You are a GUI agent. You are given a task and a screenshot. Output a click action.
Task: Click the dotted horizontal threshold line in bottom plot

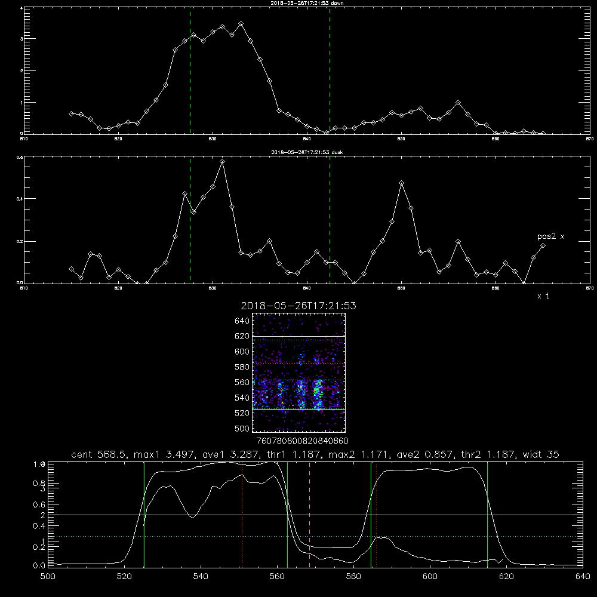pyautogui.click(x=315, y=537)
